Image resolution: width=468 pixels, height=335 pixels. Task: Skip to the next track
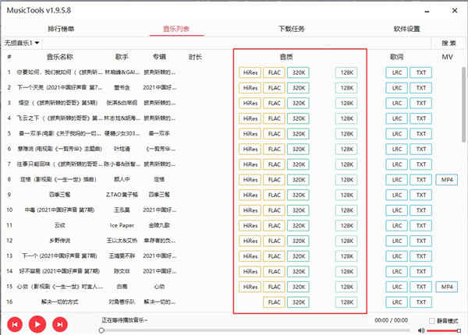(x=60, y=324)
